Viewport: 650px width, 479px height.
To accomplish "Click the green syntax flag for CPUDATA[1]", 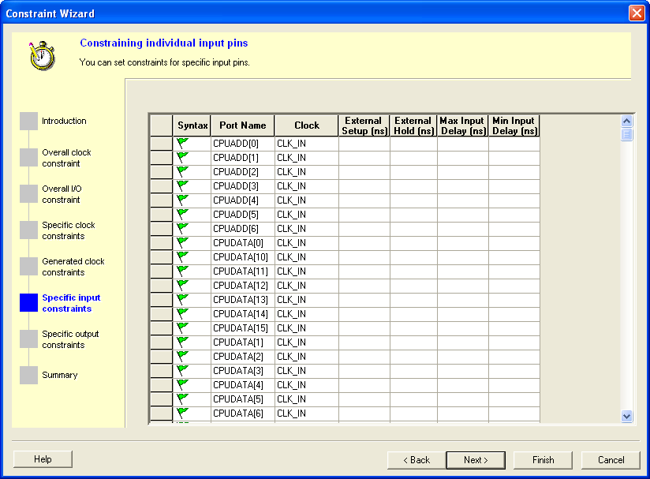I will click(x=182, y=342).
